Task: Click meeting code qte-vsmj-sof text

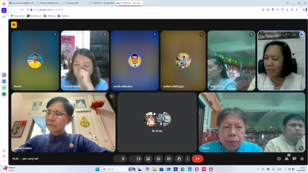Action: point(30,159)
